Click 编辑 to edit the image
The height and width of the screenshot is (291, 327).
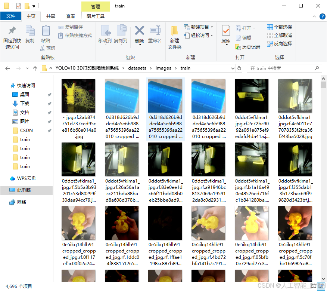pyautogui.click(x=246, y=38)
